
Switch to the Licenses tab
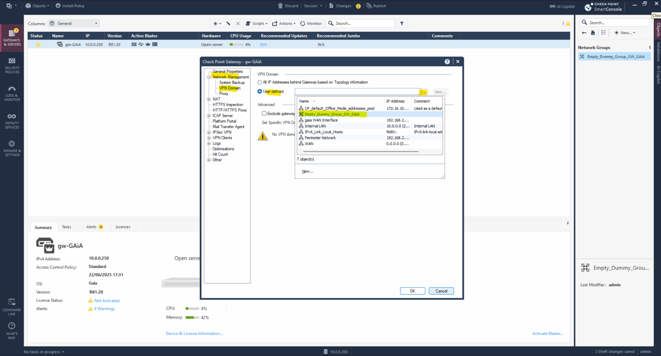pos(123,227)
